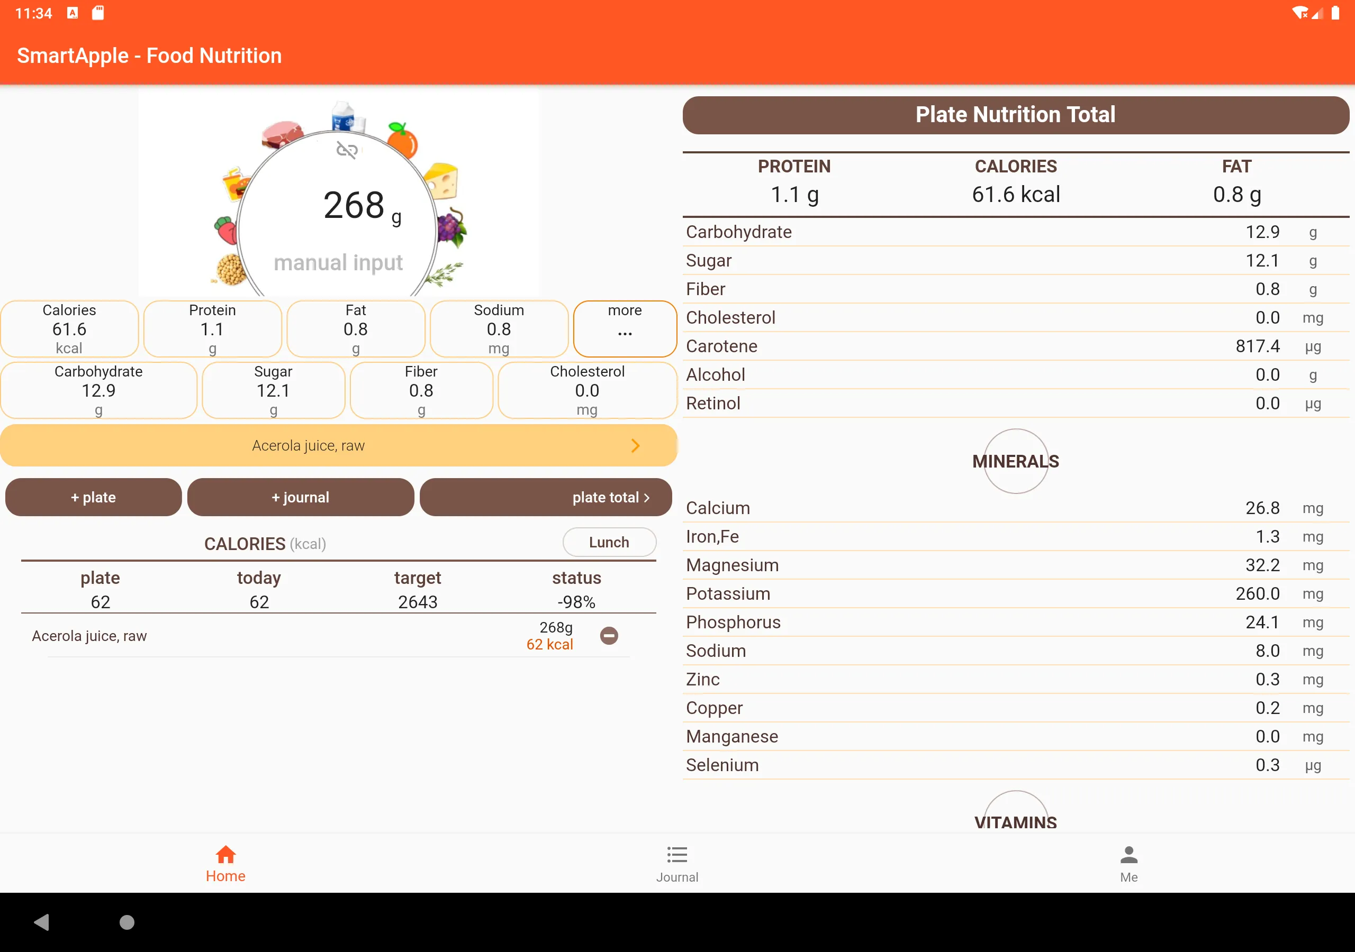Tap the remove item minus icon
Viewport: 1355px width, 952px height.
click(609, 636)
